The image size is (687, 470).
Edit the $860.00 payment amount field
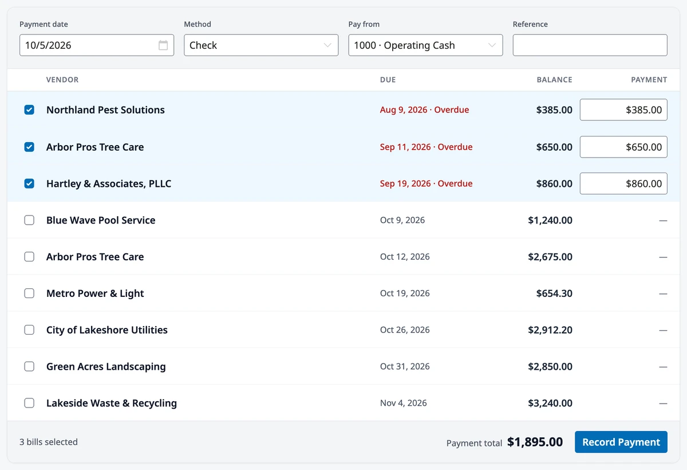(x=623, y=183)
